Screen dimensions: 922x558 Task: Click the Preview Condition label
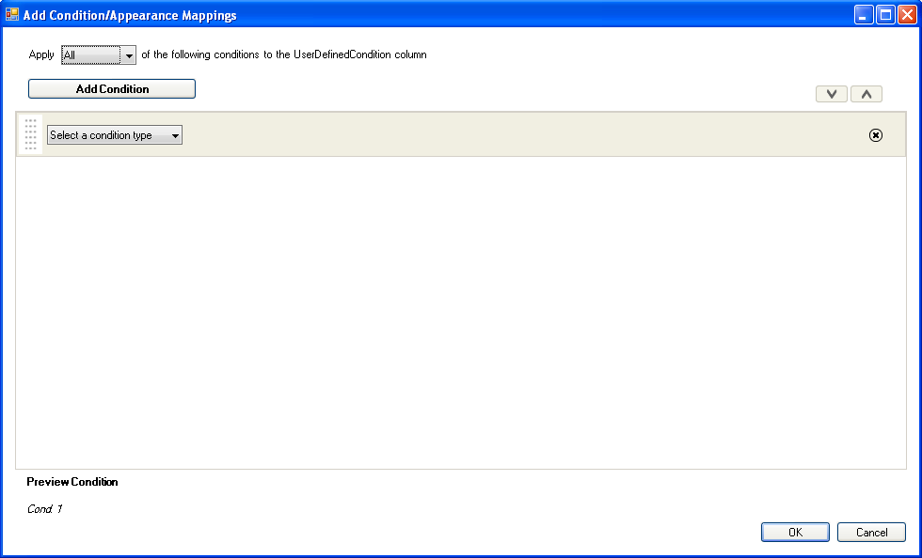[x=72, y=482]
